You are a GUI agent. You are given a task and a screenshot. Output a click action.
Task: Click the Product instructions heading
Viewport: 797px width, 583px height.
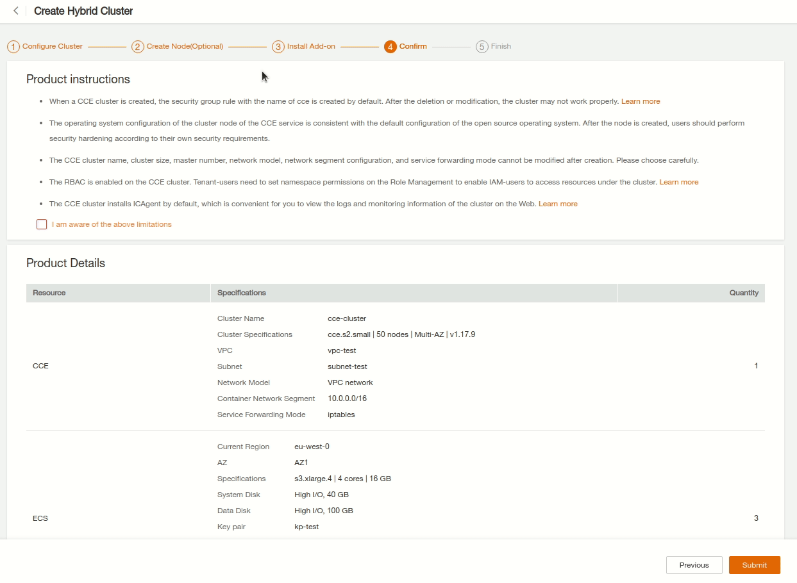pos(78,79)
